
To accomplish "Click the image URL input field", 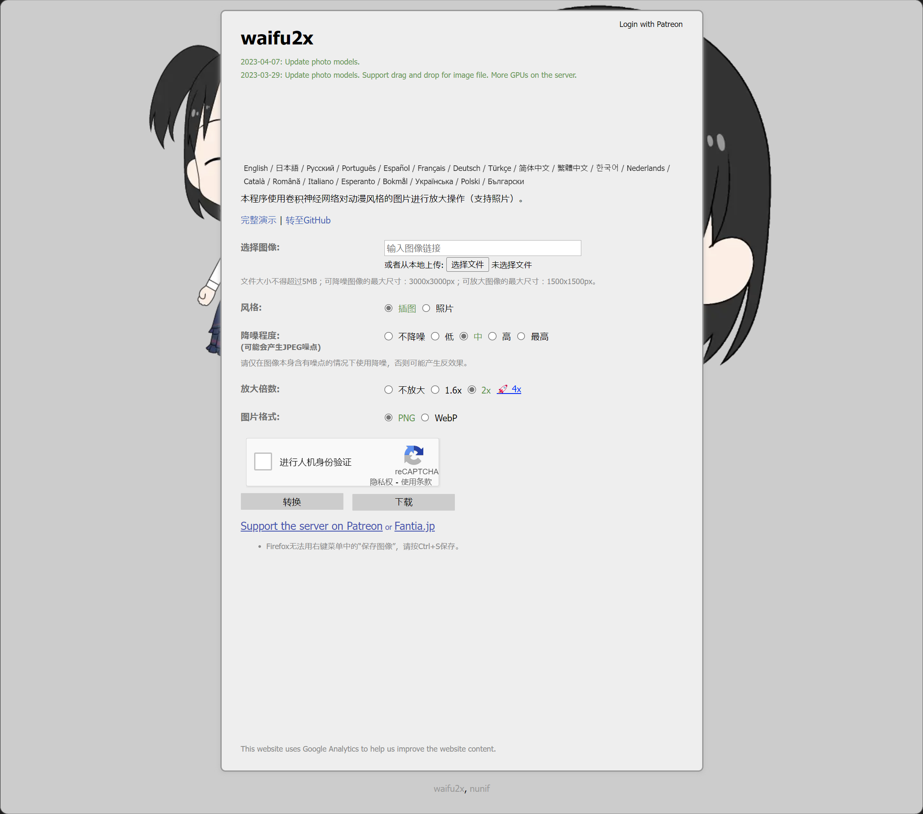I will (482, 247).
